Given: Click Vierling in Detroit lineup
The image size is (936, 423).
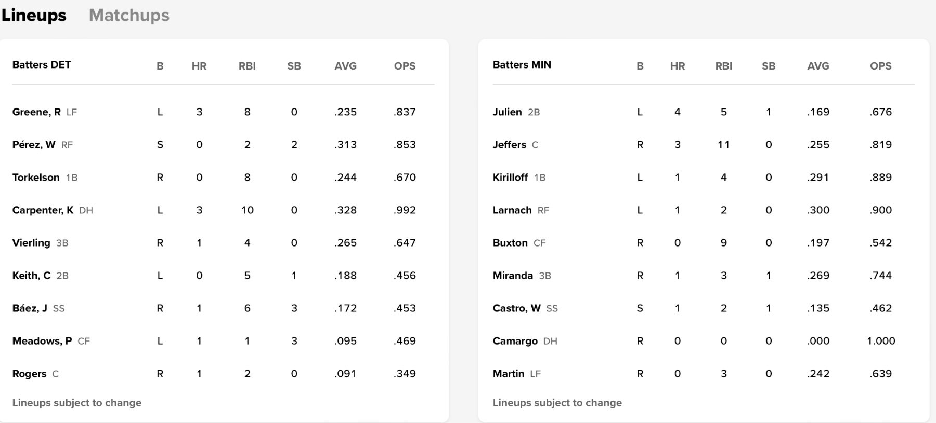Looking at the screenshot, I should pyautogui.click(x=31, y=243).
